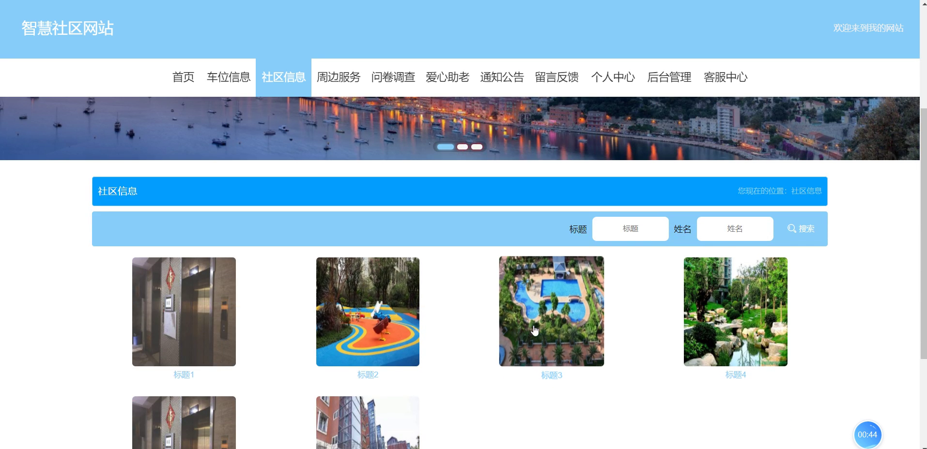Go to 留言反馈
927x449 pixels.
556,77
